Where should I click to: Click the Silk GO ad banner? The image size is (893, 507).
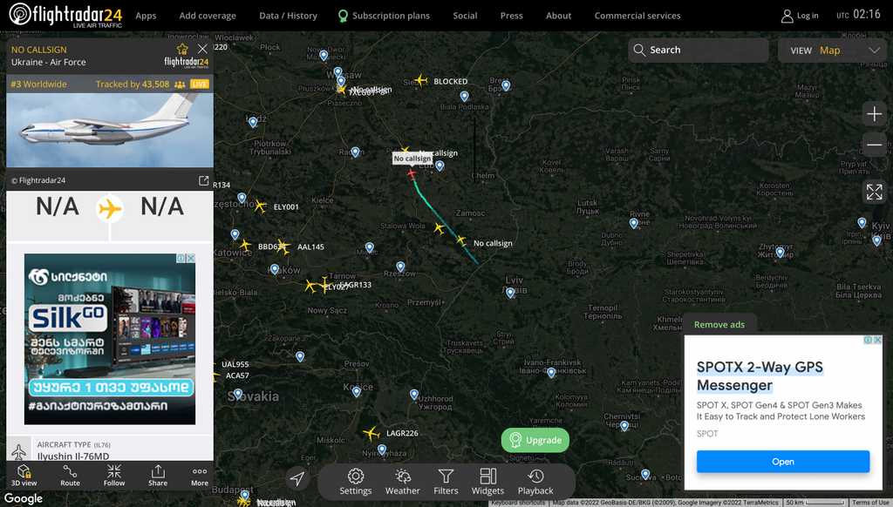110,339
